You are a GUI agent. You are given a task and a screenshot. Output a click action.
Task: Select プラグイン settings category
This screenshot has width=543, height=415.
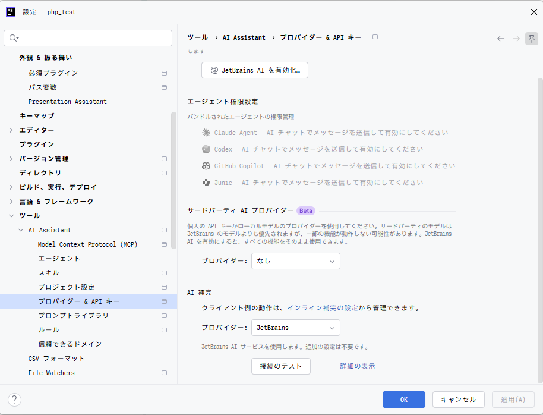click(x=37, y=144)
